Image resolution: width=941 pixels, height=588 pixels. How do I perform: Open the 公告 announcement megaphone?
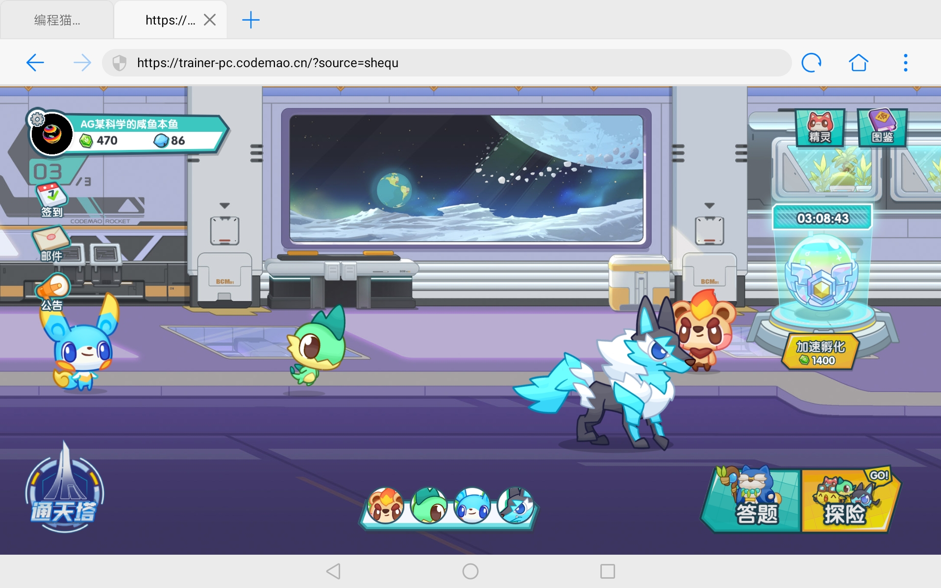(x=52, y=293)
